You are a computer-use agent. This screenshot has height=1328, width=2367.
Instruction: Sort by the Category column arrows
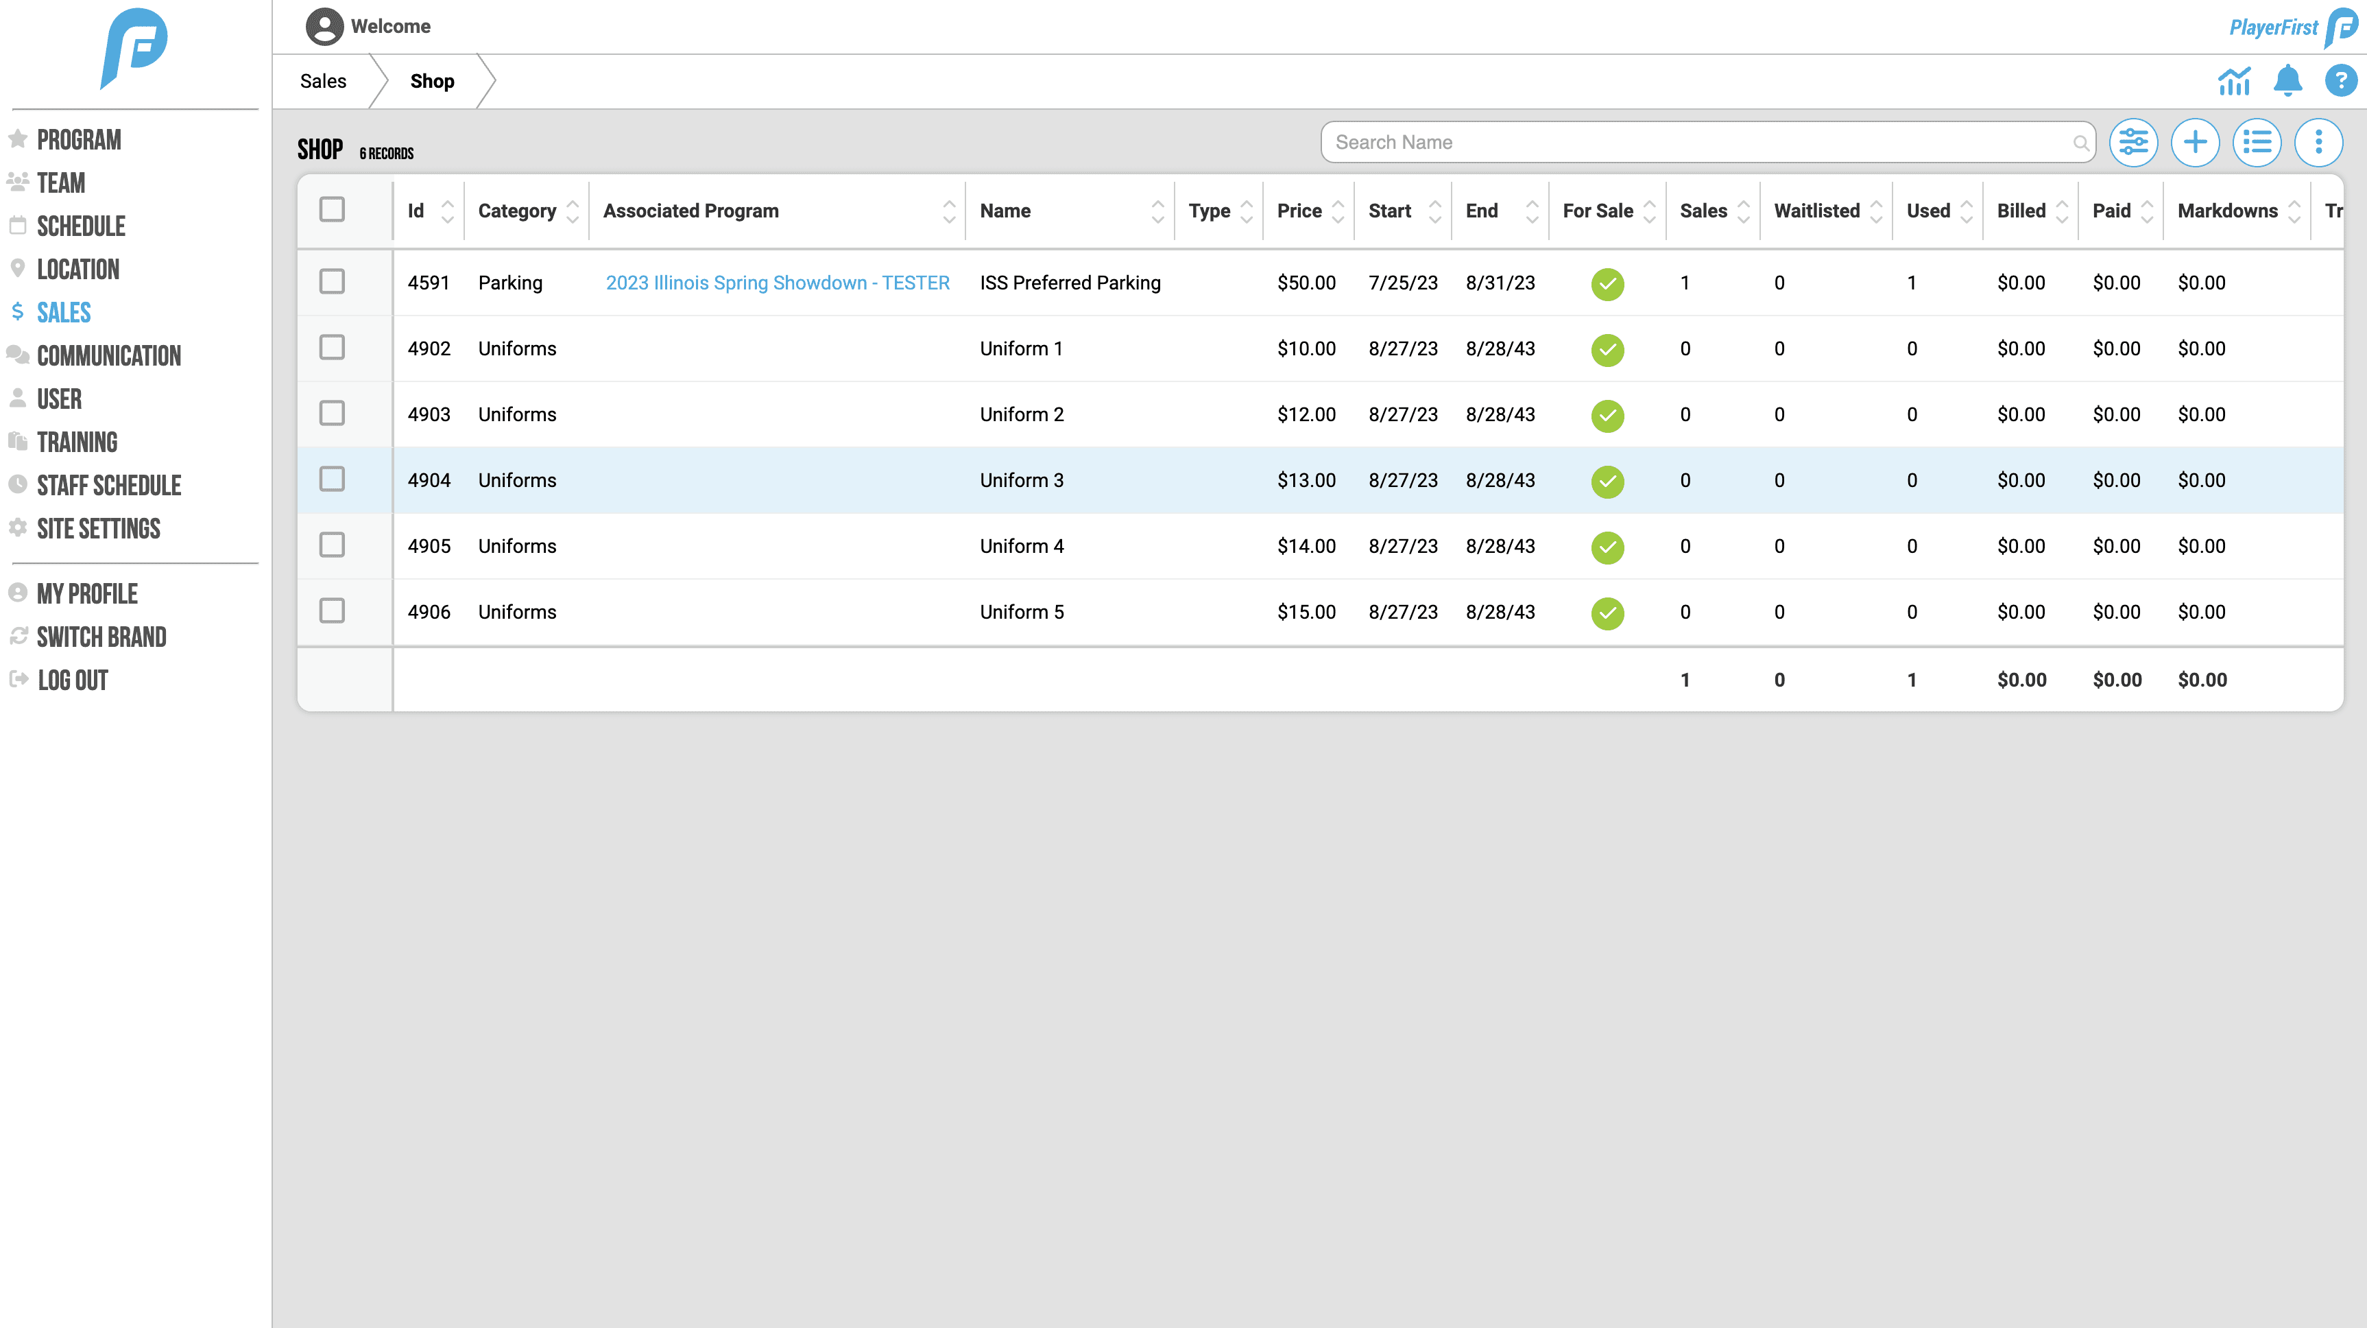point(573,211)
